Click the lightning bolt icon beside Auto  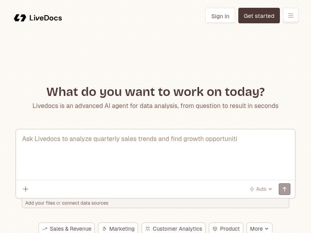coord(252,189)
